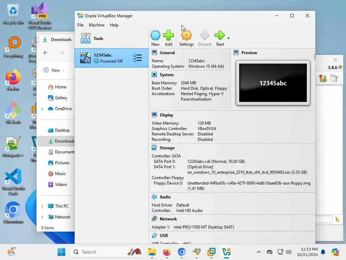Open Home in File Explorer sidebar

tap(57, 87)
